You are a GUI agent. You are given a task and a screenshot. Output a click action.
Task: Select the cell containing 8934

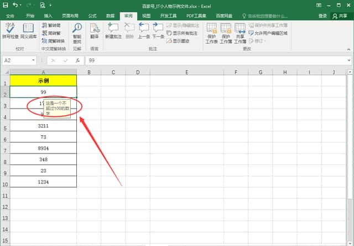pyautogui.click(x=43, y=148)
